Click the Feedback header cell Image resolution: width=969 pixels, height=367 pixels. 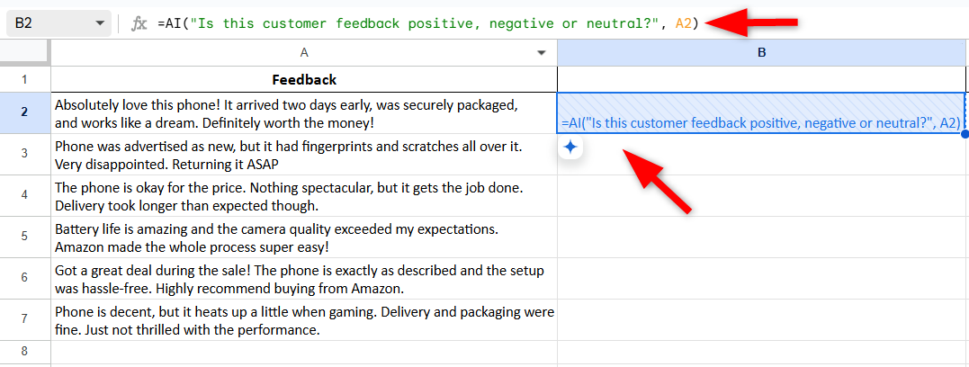tap(303, 79)
